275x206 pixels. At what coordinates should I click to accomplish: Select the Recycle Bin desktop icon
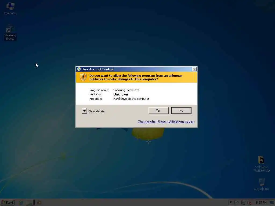coord(262,184)
